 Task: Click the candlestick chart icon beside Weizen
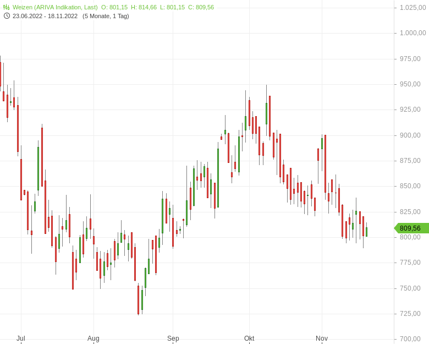(x=6, y=7)
